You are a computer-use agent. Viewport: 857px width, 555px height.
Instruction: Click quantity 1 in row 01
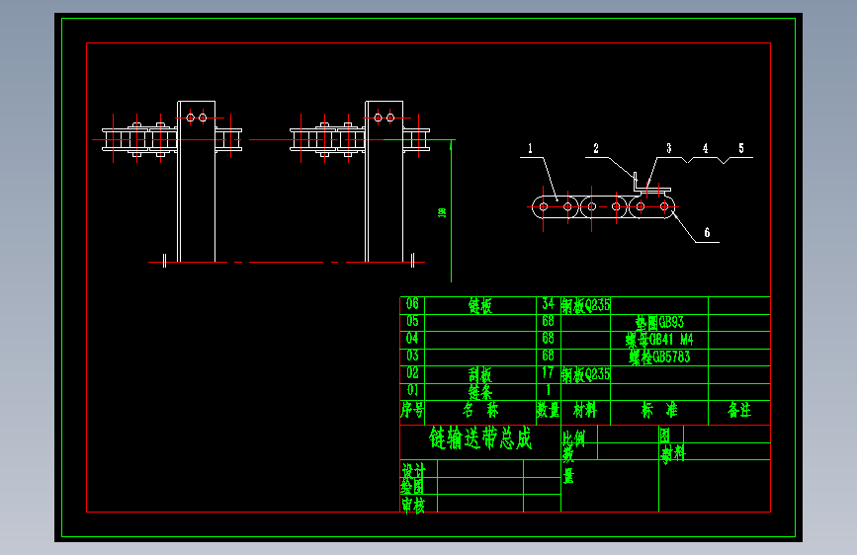coord(549,390)
